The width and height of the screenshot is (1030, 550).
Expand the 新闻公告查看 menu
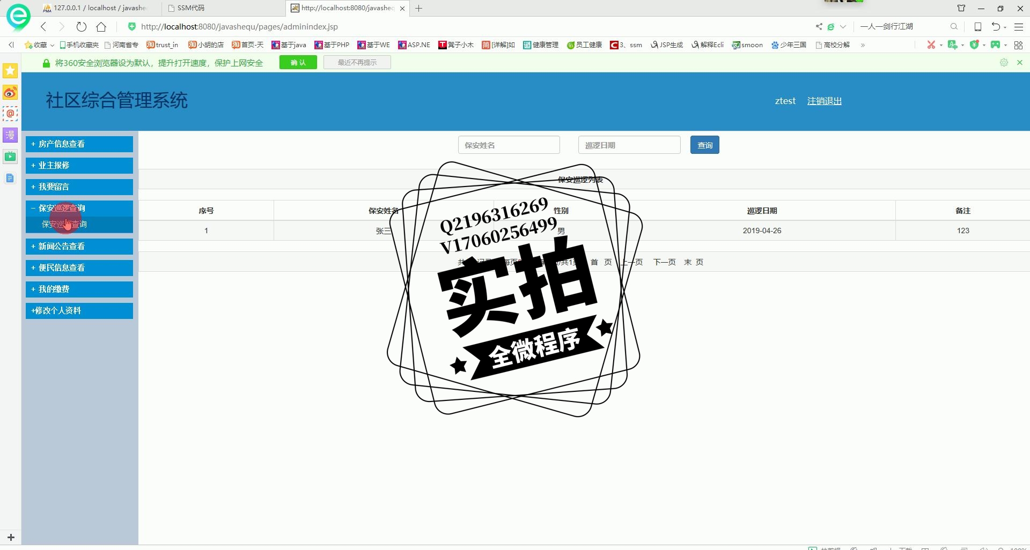pyautogui.click(x=79, y=247)
